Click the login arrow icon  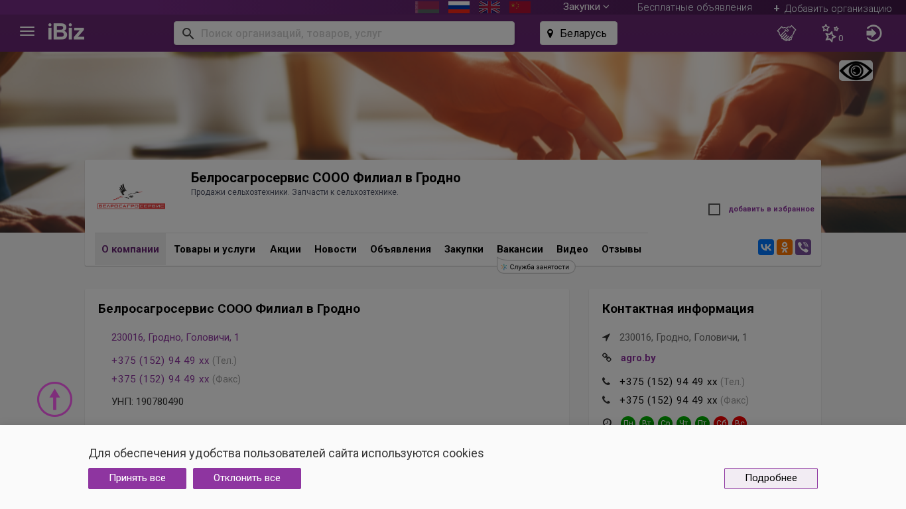[874, 33]
